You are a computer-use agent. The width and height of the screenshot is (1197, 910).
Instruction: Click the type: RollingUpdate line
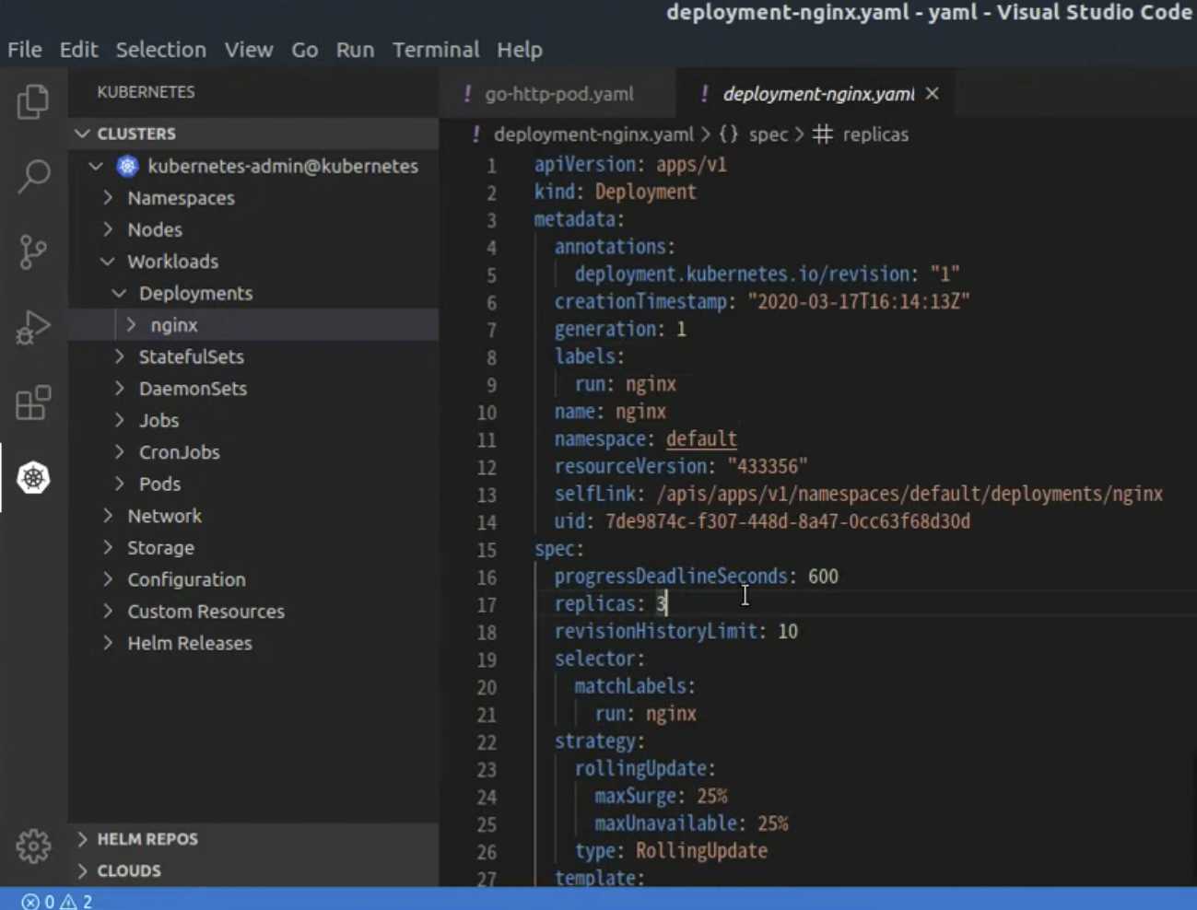pos(671,851)
